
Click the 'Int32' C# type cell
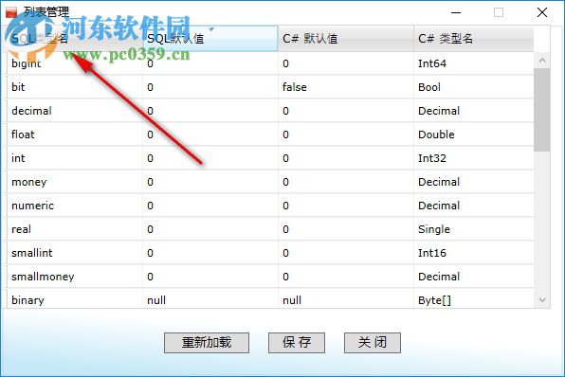(473, 158)
